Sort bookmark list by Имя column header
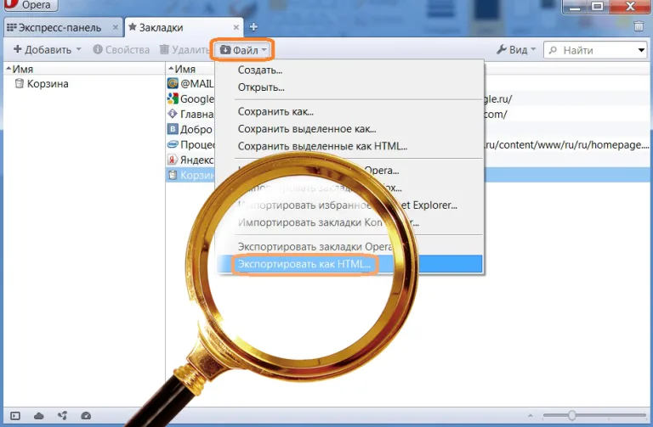 point(190,69)
